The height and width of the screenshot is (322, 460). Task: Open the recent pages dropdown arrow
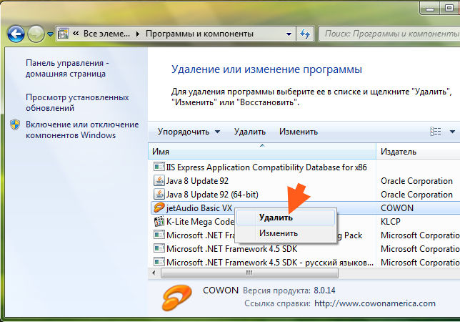point(50,34)
